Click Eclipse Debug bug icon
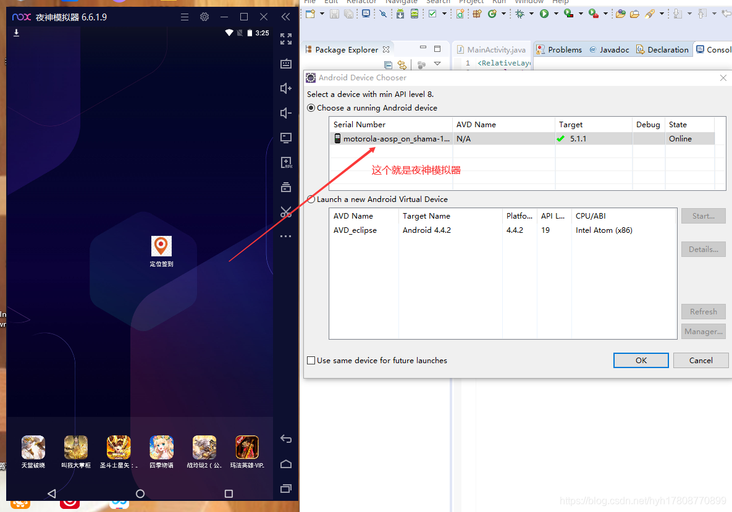This screenshot has width=732, height=512. 520,14
